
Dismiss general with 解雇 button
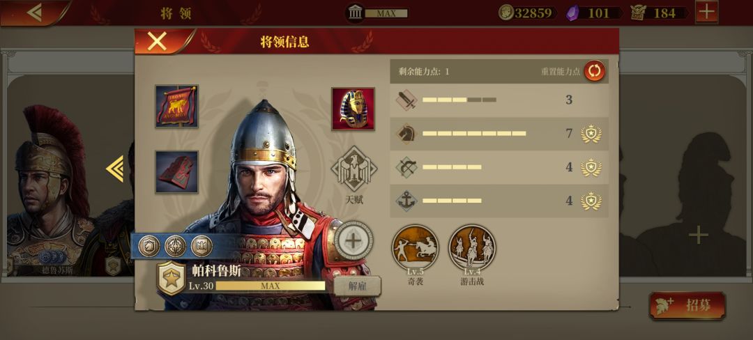[357, 286]
